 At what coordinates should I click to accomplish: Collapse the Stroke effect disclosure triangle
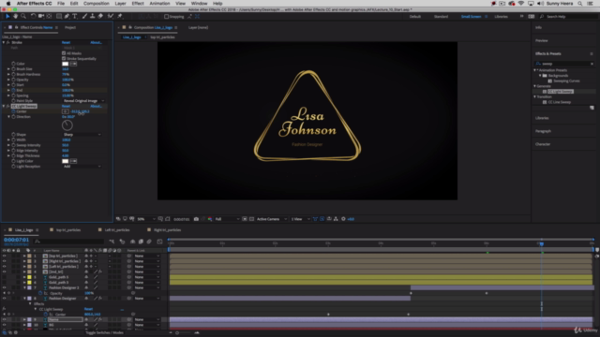(4, 42)
